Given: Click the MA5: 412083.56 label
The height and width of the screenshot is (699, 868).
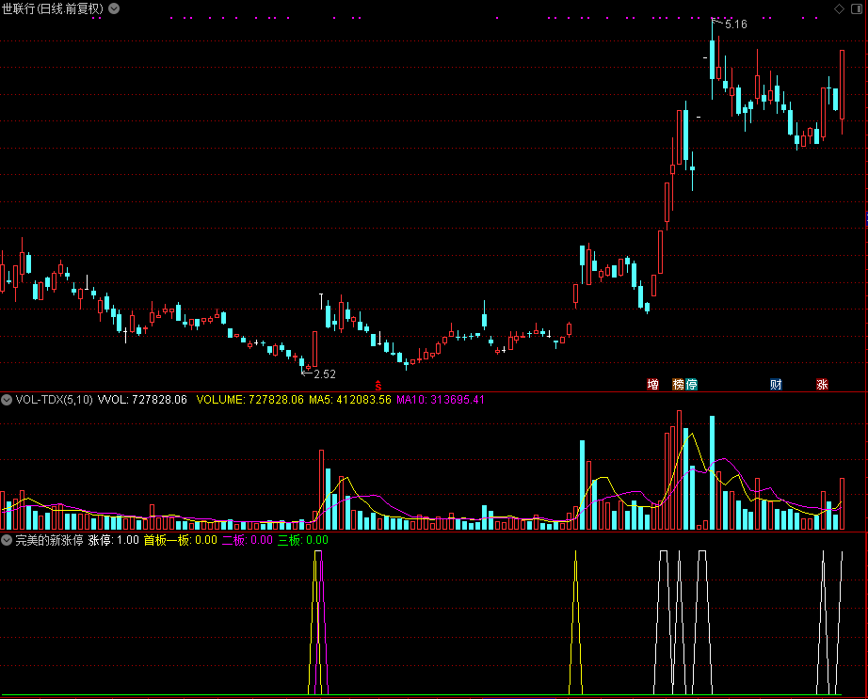Looking at the screenshot, I should click(x=350, y=399).
